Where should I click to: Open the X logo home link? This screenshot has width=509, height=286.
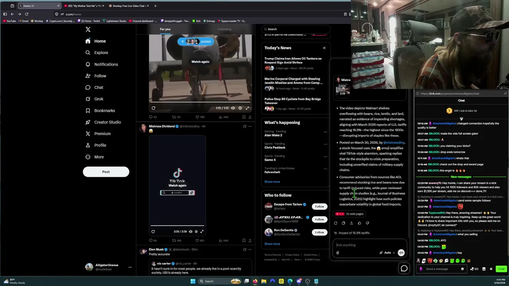pyautogui.click(x=88, y=29)
